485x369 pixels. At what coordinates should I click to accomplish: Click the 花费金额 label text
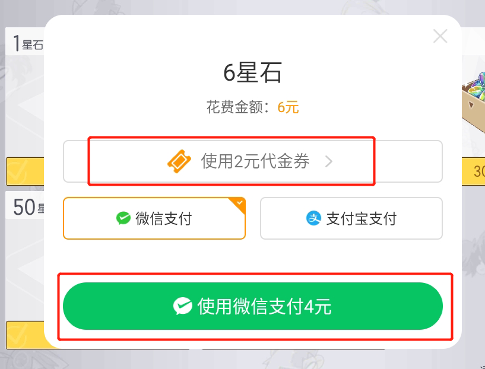236,107
